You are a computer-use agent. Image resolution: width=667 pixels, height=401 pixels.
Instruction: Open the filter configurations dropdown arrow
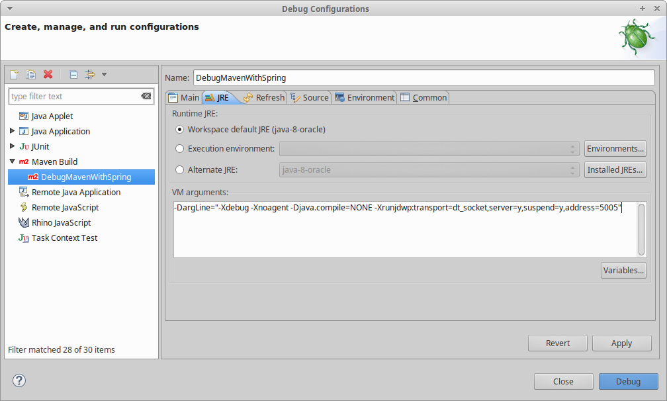pos(105,75)
